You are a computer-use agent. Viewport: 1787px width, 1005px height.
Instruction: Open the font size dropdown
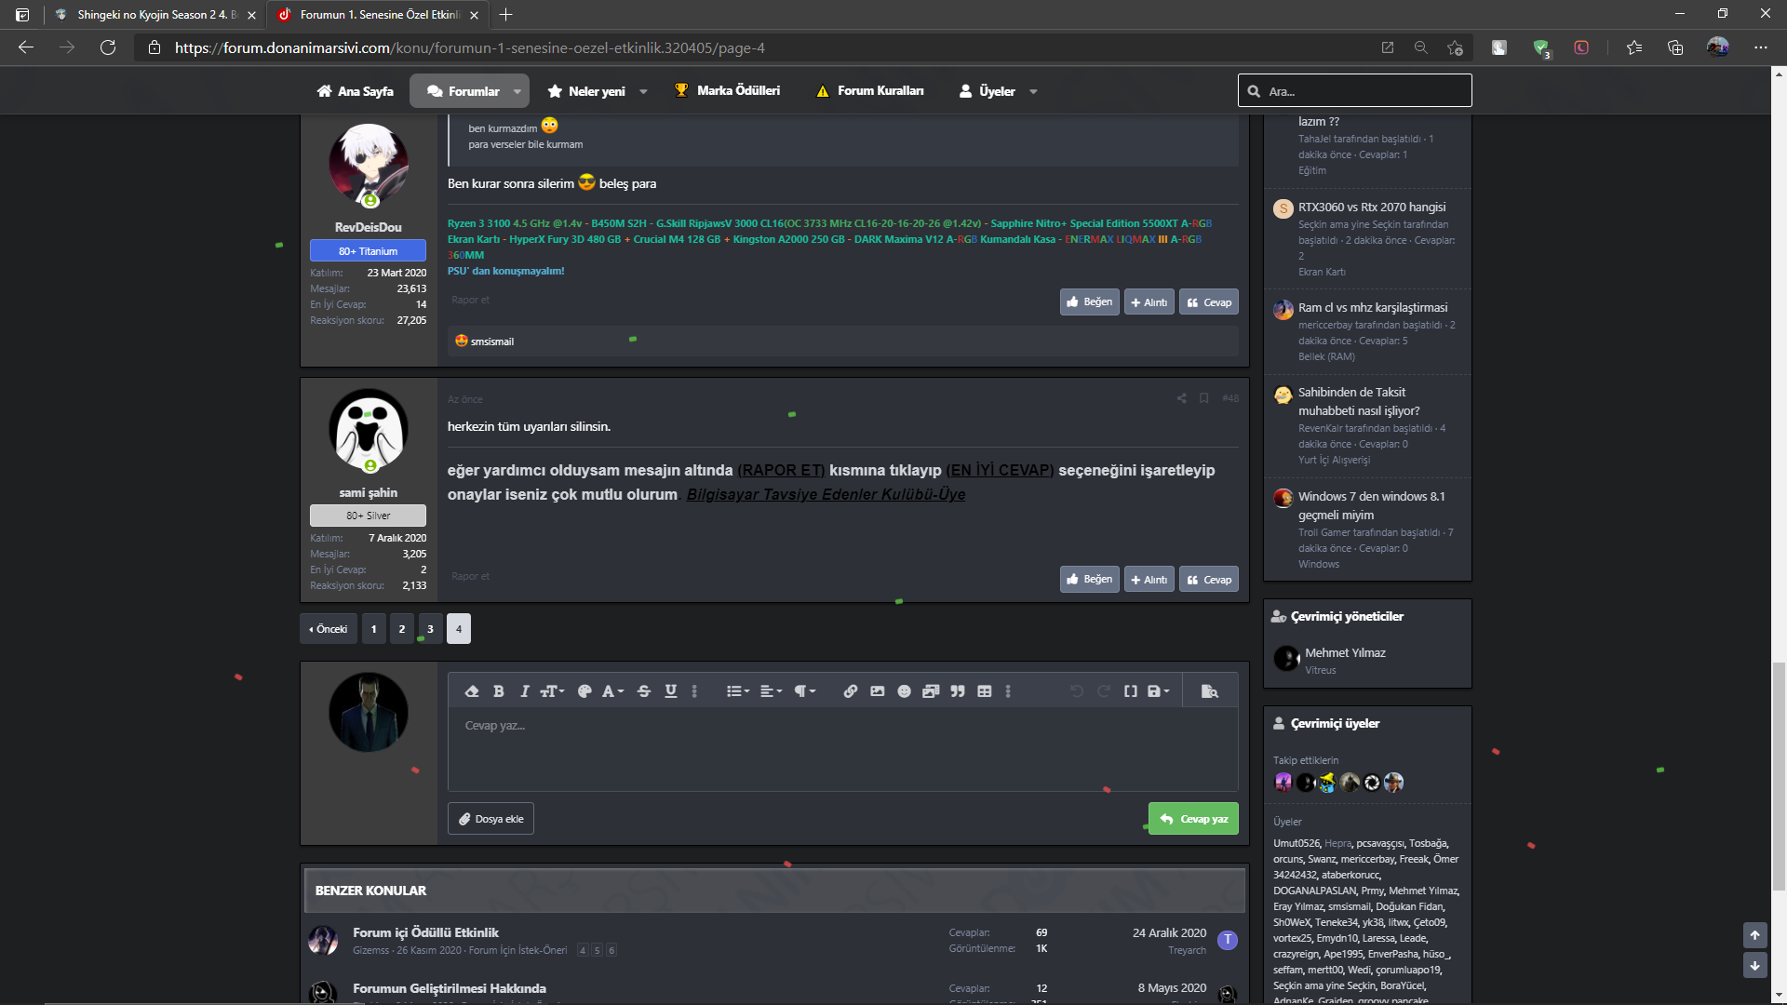click(553, 691)
